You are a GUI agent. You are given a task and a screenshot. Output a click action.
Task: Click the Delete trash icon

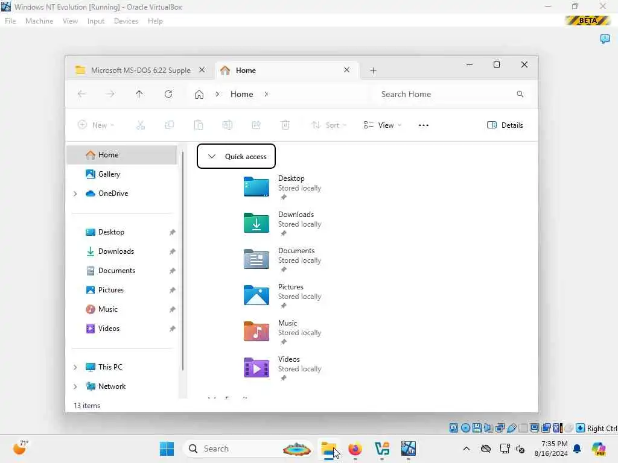285,125
